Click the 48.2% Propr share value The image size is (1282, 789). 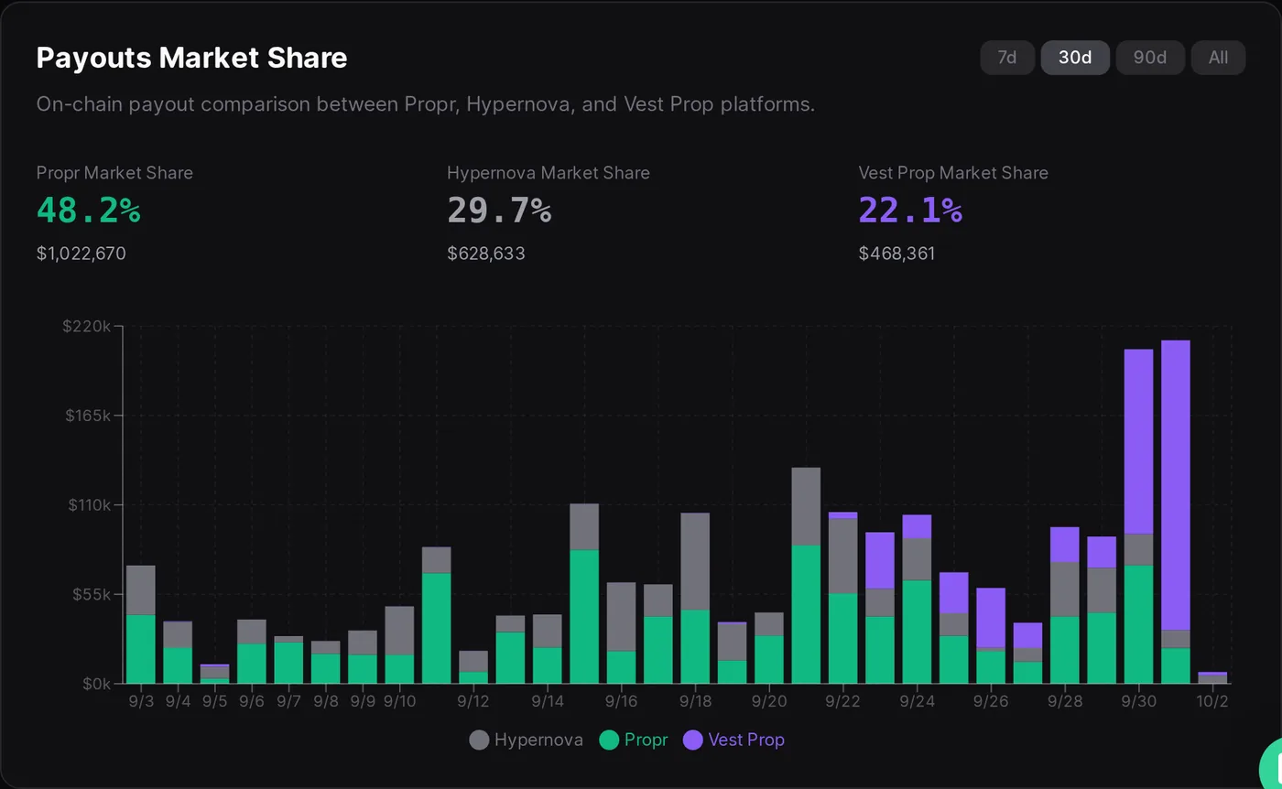point(89,211)
